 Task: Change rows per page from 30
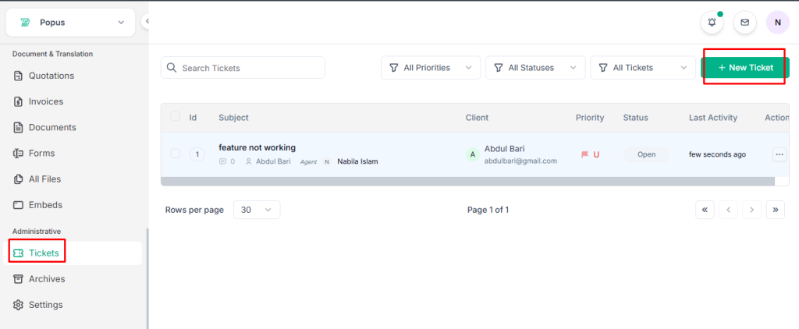point(257,210)
